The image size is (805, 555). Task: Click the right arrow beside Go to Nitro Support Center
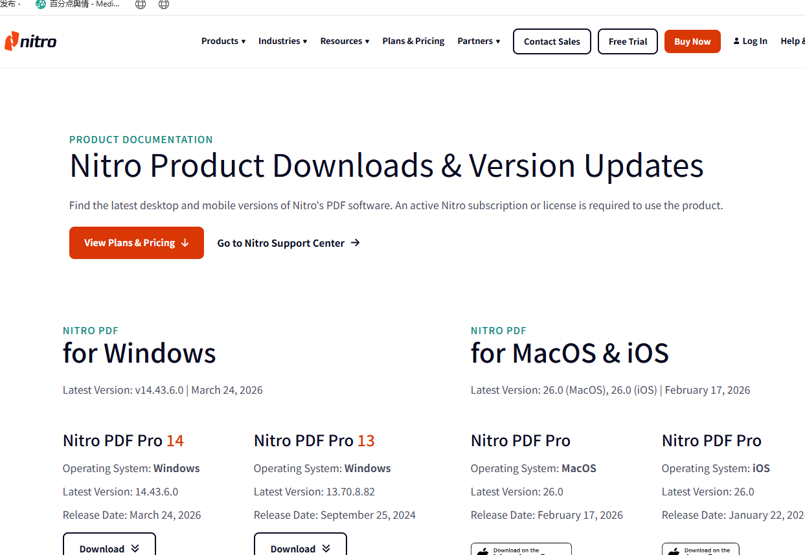(x=355, y=243)
